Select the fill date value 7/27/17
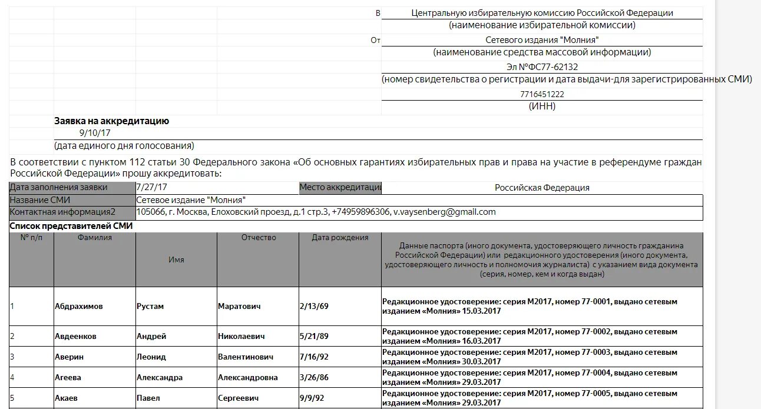This screenshot has width=761, height=409. (217, 188)
